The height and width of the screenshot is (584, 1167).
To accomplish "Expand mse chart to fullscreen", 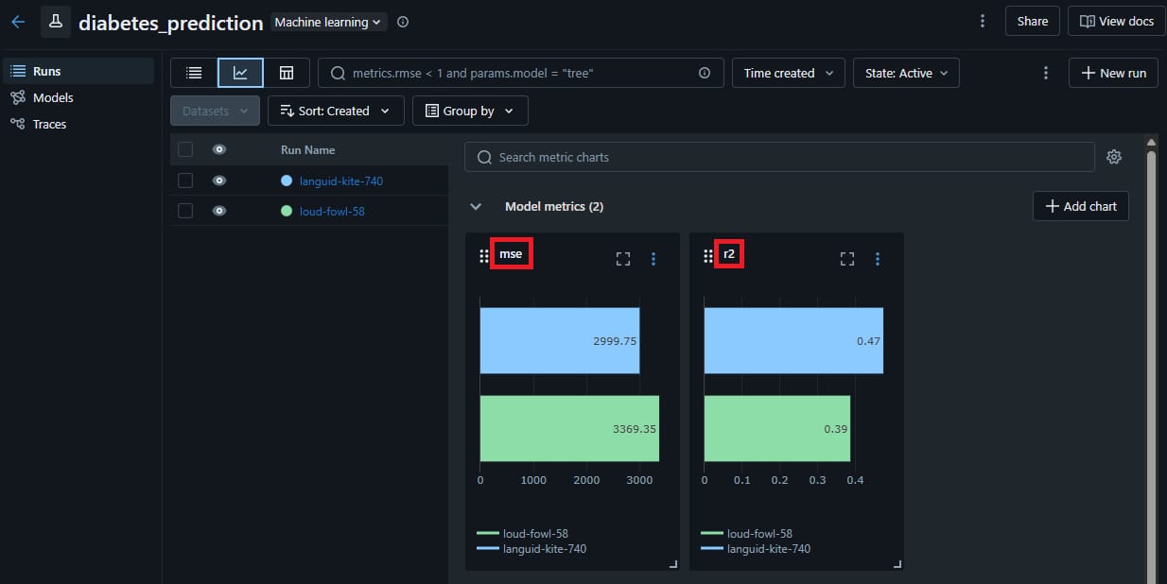I will click(623, 259).
